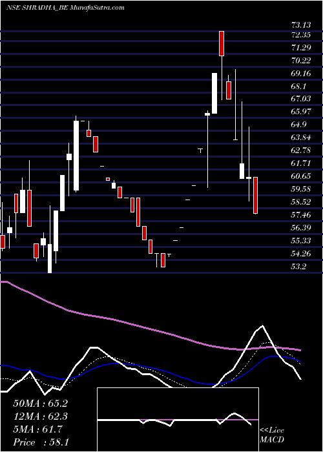
Task: Click the 69.16 price level label
Action: (302, 73)
